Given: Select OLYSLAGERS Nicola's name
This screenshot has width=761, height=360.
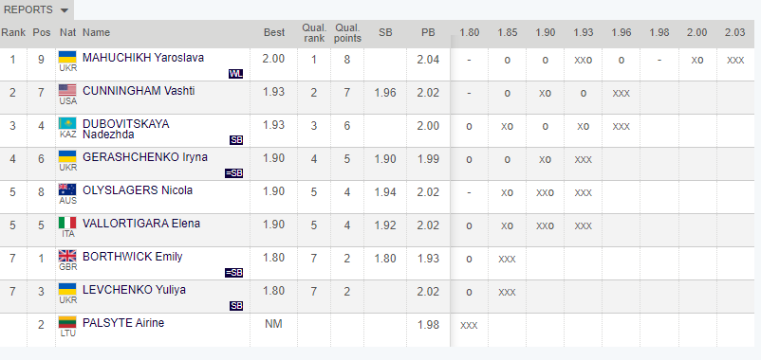Looking at the screenshot, I should pyautogui.click(x=138, y=189).
